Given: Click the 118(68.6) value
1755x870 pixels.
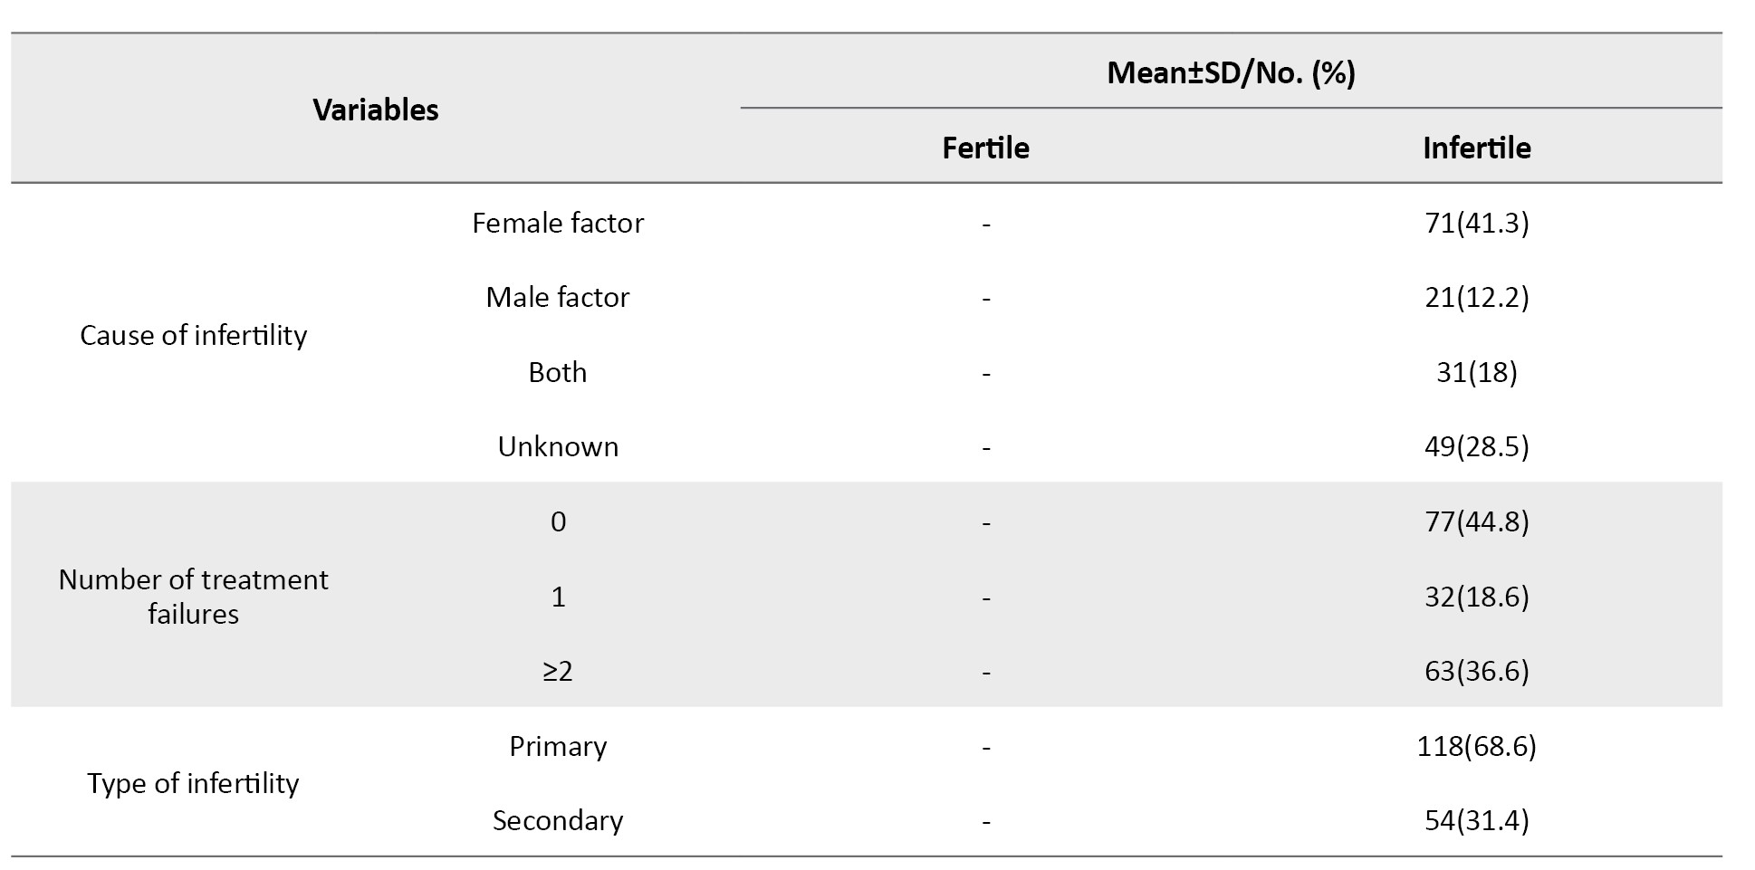Looking at the screenshot, I should click(1476, 746).
